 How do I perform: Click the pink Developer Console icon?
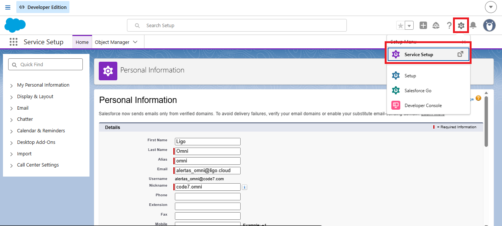(x=396, y=105)
